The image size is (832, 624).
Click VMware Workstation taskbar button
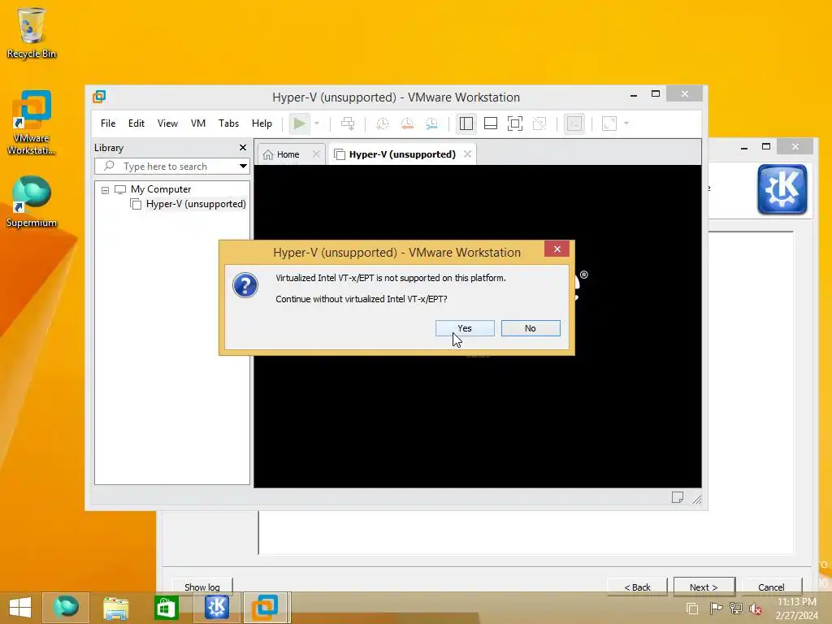click(266, 608)
